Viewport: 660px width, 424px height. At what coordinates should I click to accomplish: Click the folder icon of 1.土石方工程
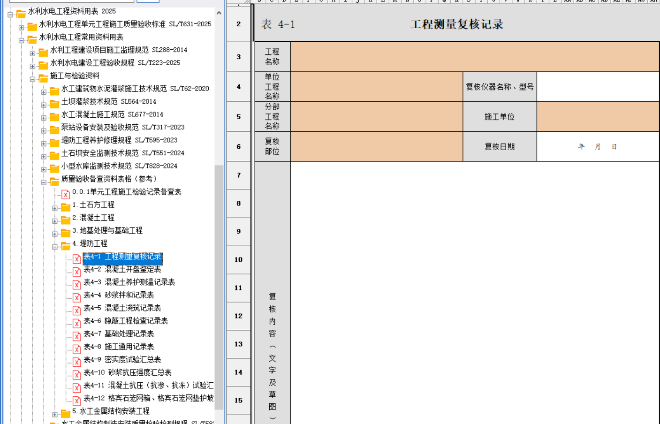pyautogui.click(x=65, y=206)
